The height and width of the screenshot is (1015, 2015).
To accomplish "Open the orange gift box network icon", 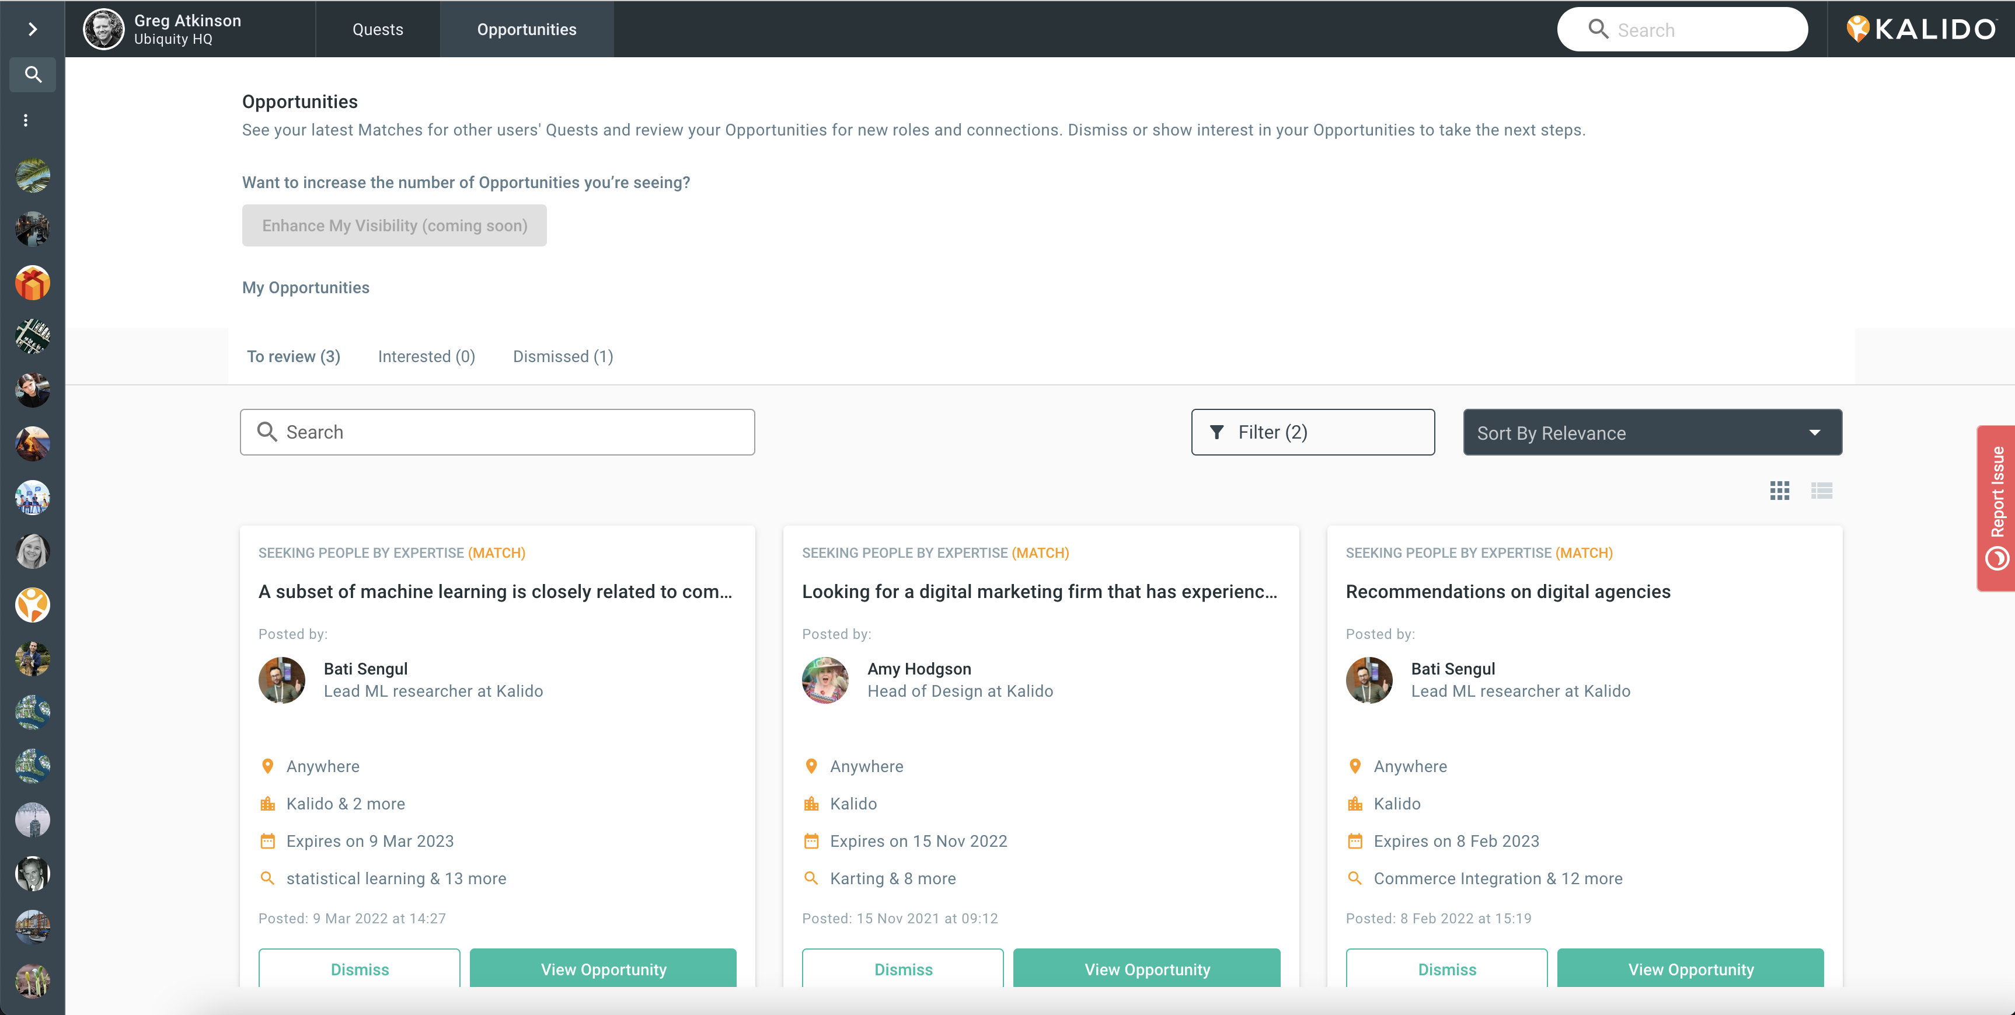I will click(x=32, y=283).
